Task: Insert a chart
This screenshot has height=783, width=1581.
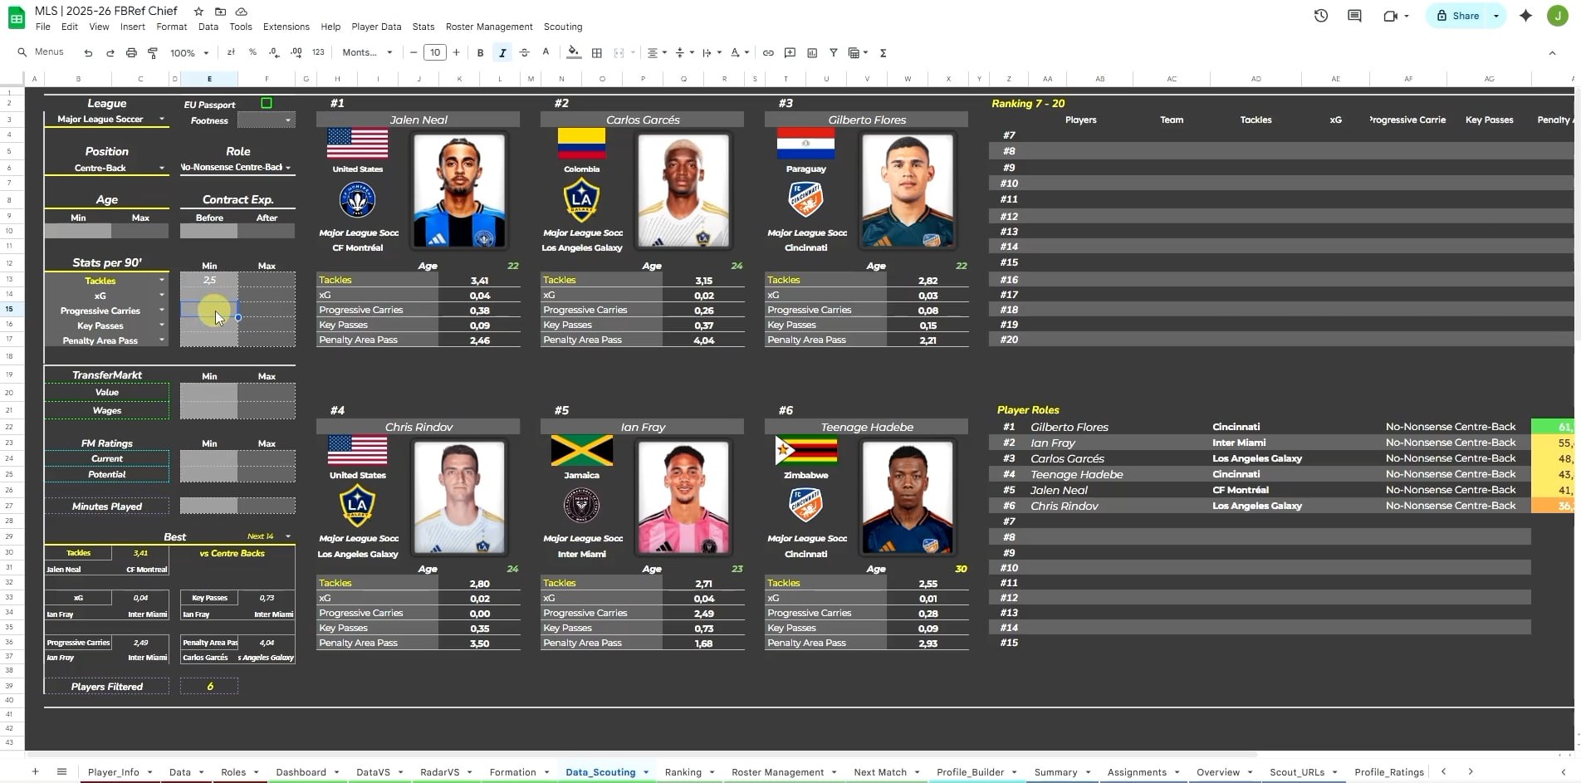Action: (x=811, y=52)
